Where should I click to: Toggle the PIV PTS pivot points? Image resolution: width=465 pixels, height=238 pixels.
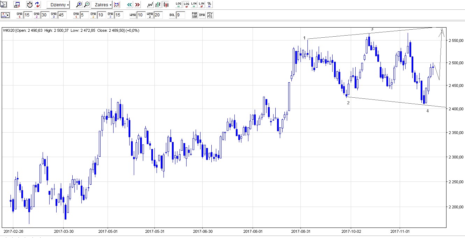(210, 15)
